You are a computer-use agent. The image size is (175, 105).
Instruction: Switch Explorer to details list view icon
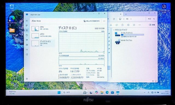tap(153, 81)
